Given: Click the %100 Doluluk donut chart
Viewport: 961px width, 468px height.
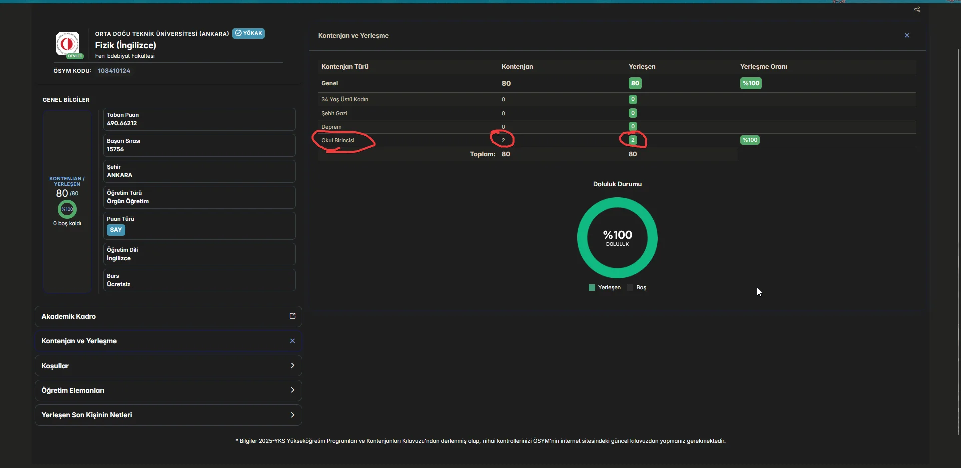Looking at the screenshot, I should [x=617, y=238].
